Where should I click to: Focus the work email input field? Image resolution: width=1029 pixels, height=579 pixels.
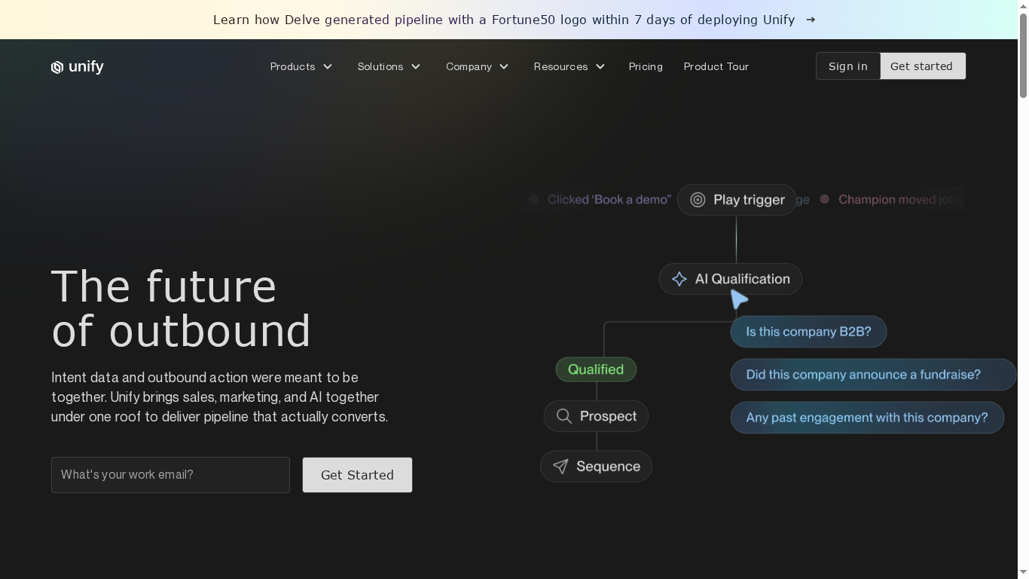pyautogui.click(x=170, y=475)
